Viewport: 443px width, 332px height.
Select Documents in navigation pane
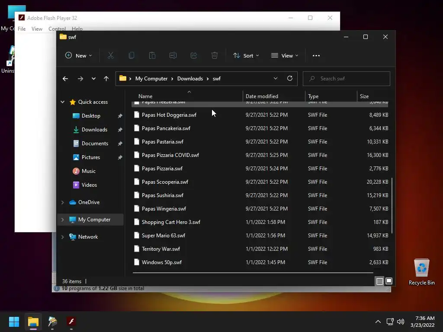coord(95,144)
